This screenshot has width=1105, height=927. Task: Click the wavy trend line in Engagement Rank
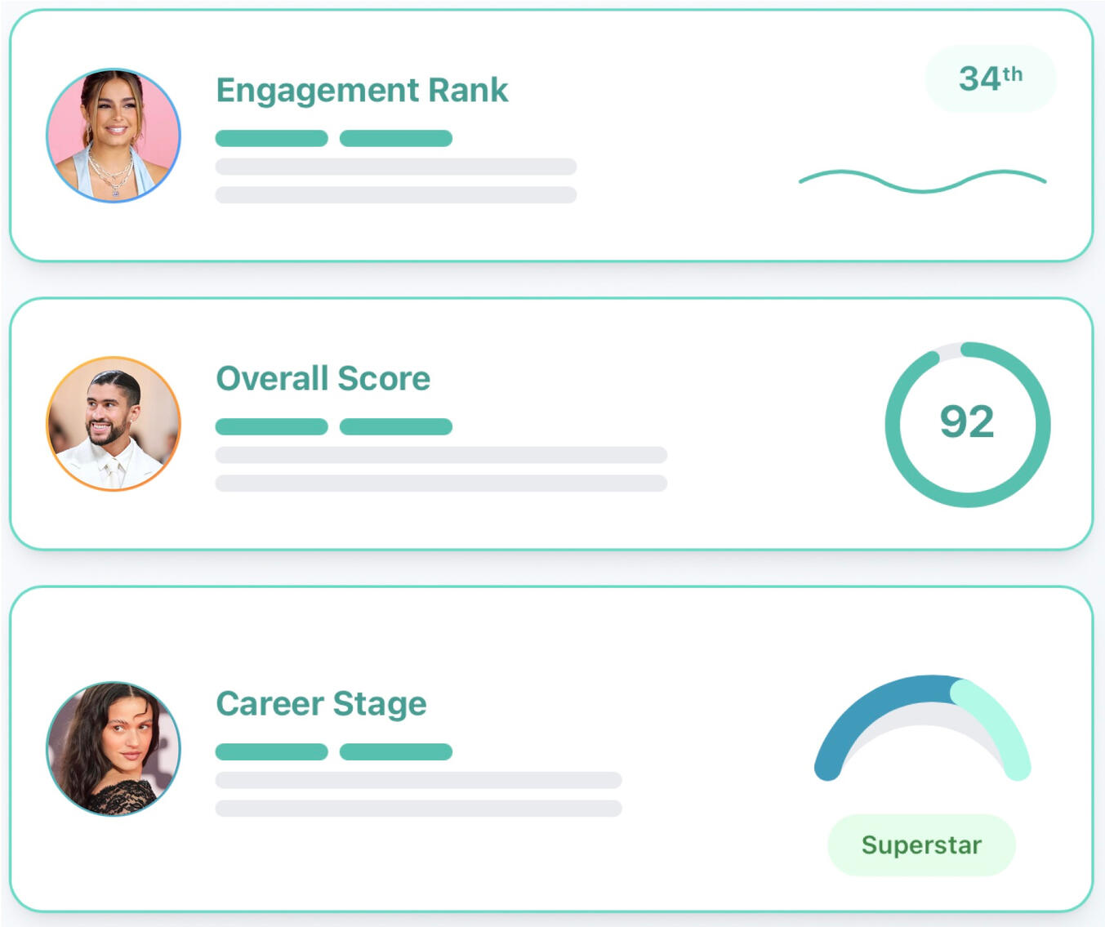pyautogui.click(x=922, y=180)
